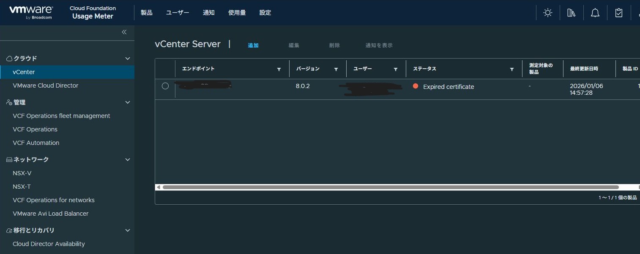Click the red Expired certificate status dot
This screenshot has width=640, height=254.
(x=416, y=86)
